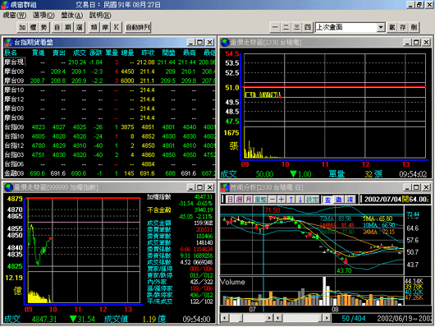The image size is (435, 327).
Task: Click the 期 toolbar button
Action: (68, 27)
